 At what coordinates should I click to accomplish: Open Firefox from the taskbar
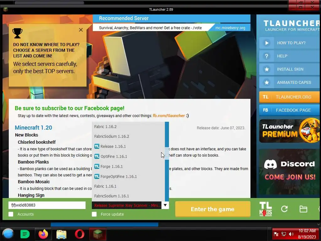(43, 234)
